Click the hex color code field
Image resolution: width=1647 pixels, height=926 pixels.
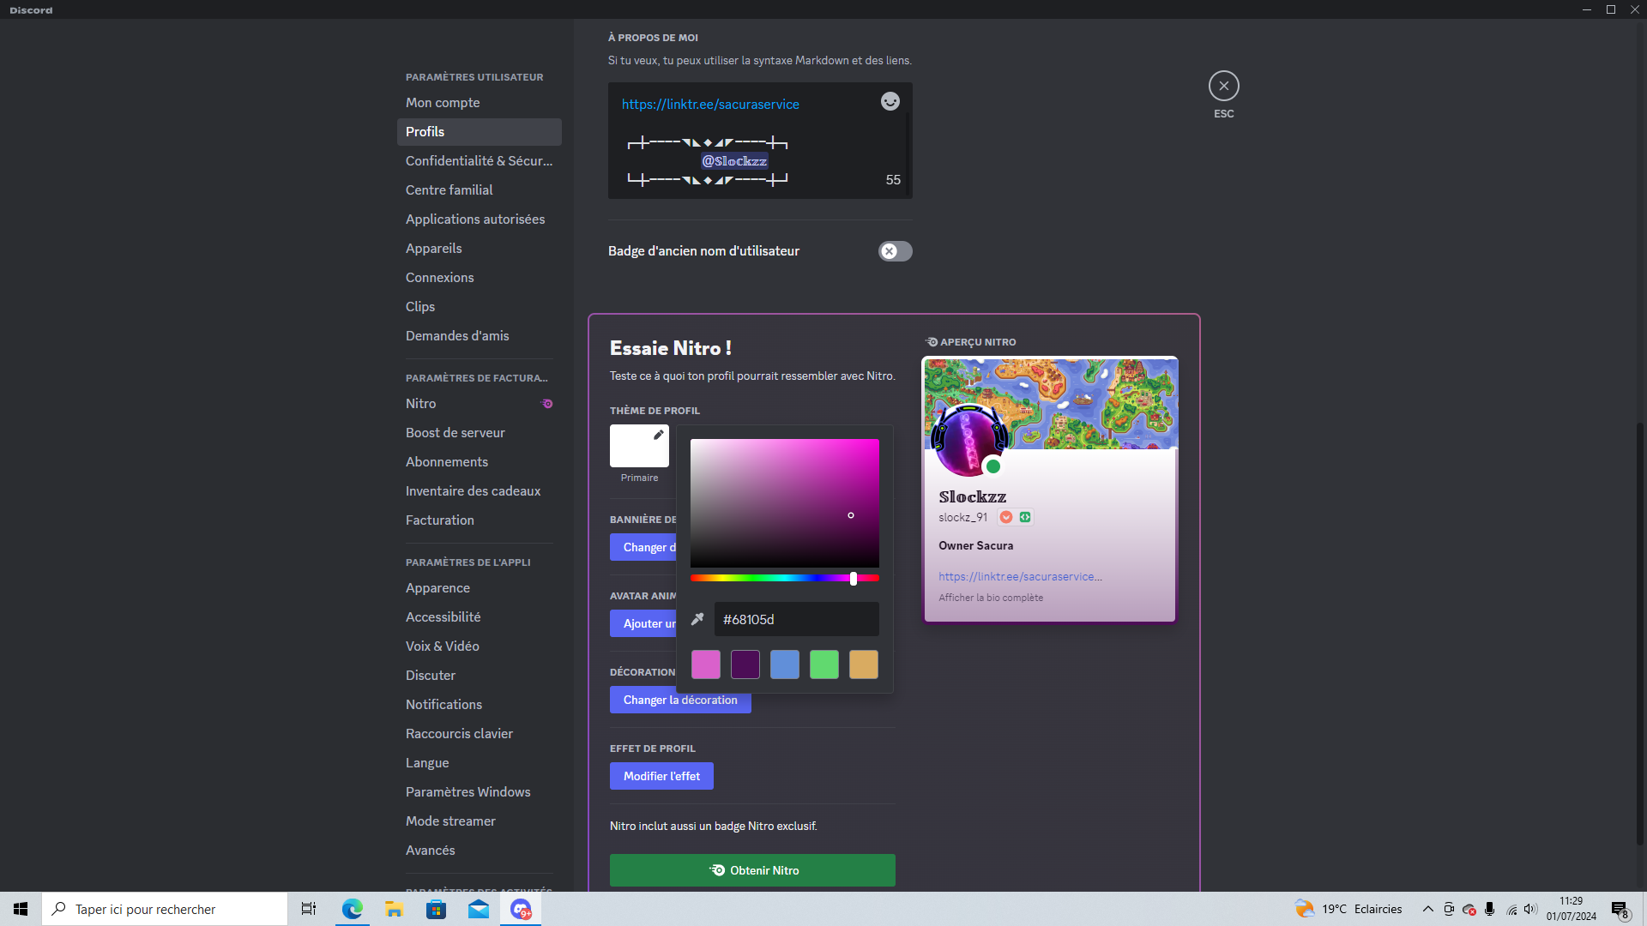[797, 619]
